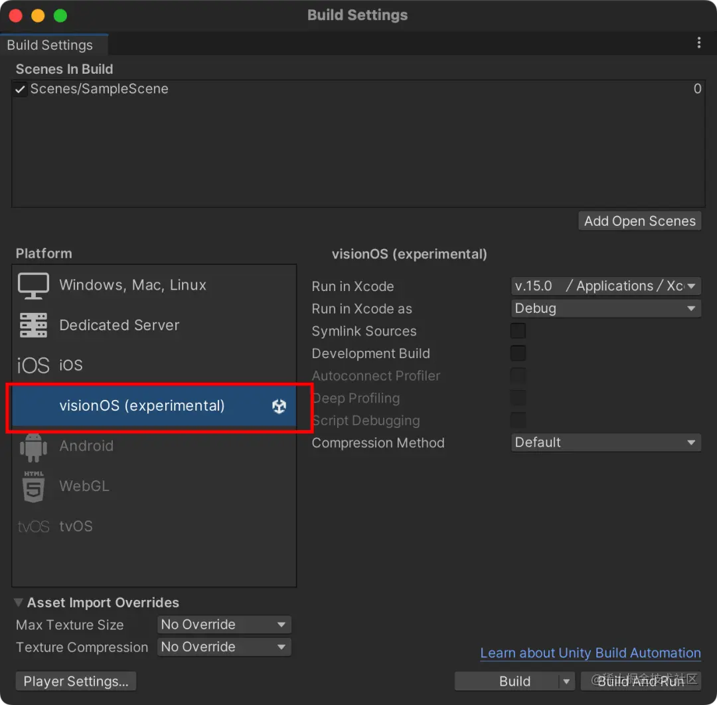Select iOS platform entry
Viewport: 717px width, 705px height.
(154, 365)
